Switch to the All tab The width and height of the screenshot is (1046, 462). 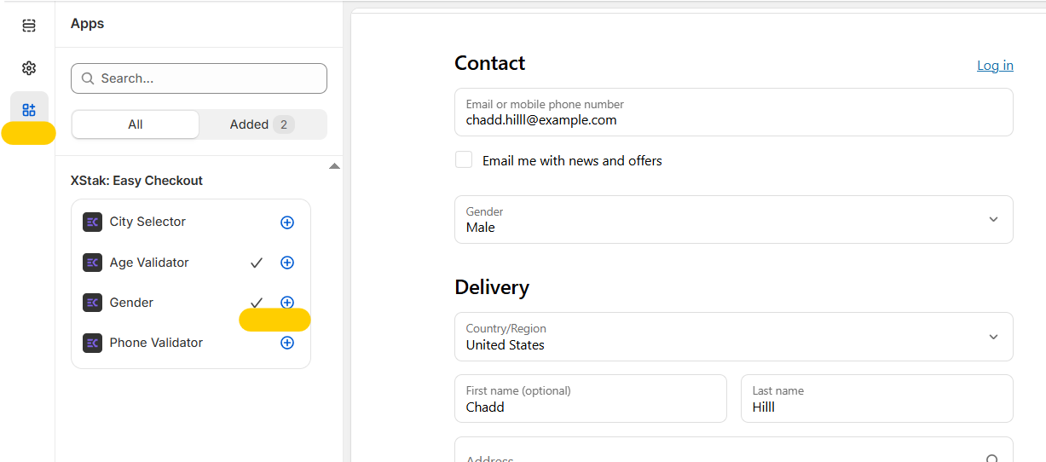pos(136,124)
